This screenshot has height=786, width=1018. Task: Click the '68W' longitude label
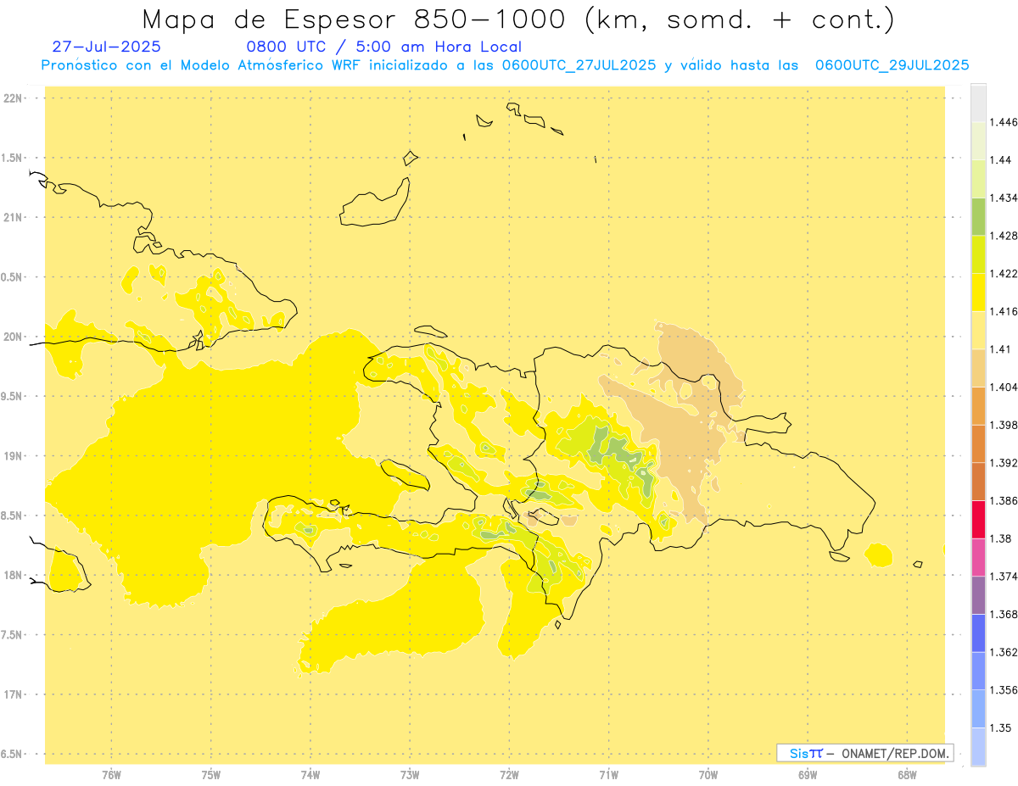coord(907,773)
